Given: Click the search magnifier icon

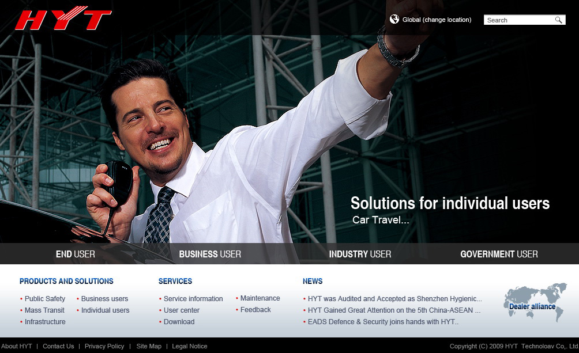Looking at the screenshot, I should click(559, 20).
